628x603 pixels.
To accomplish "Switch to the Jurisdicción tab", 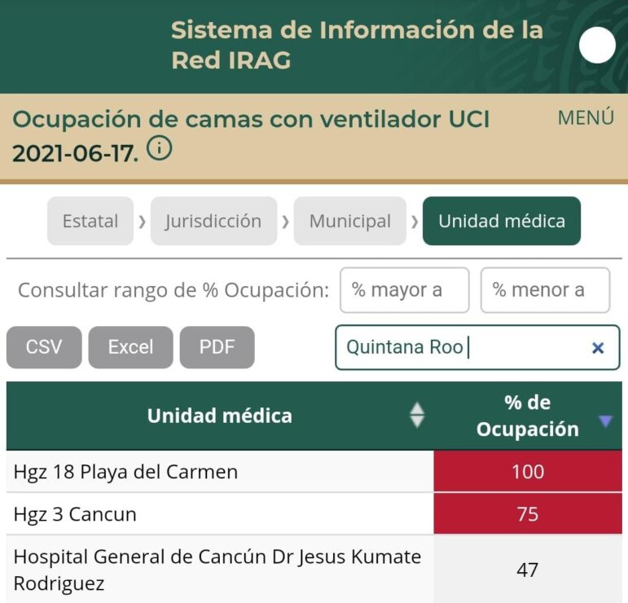I will [213, 221].
